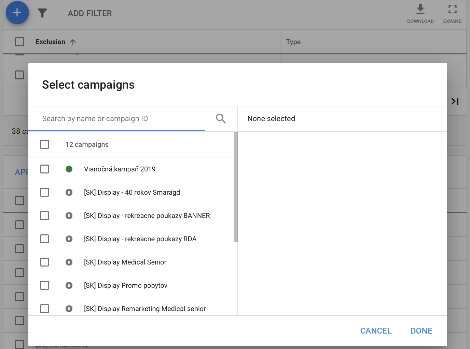Viewport: 470px width, 349px height.
Task: Check [SK] Display - rekreacne poukazy BANNER
Action: point(45,216)
